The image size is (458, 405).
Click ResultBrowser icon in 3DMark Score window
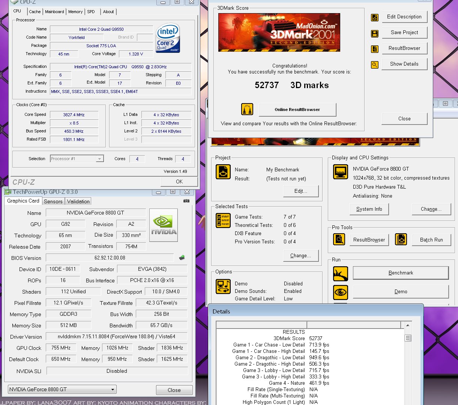point(374,49)
